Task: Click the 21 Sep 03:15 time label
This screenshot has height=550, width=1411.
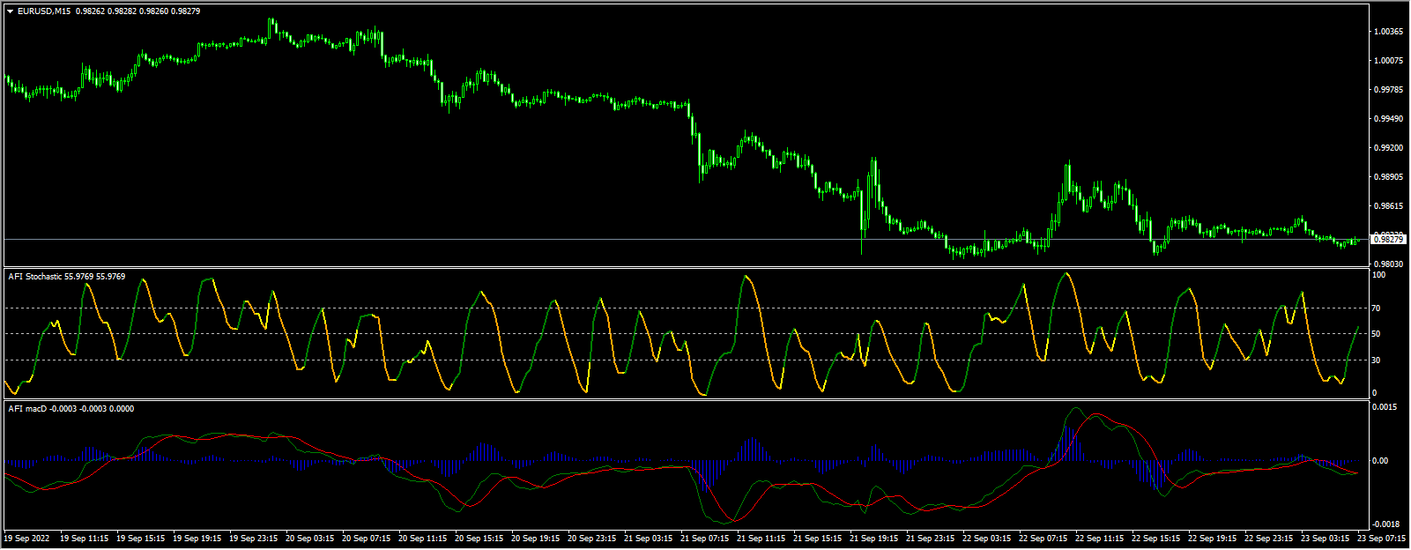Action: (x=650, y=538)
